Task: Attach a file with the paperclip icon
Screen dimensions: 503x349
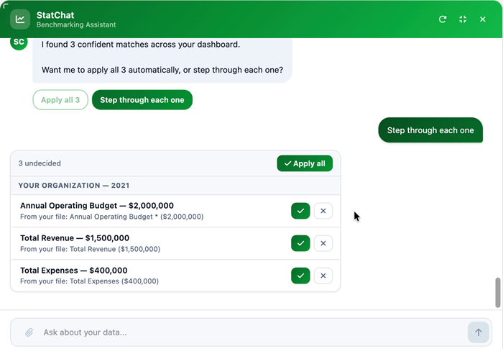Action: click(29, 332)
